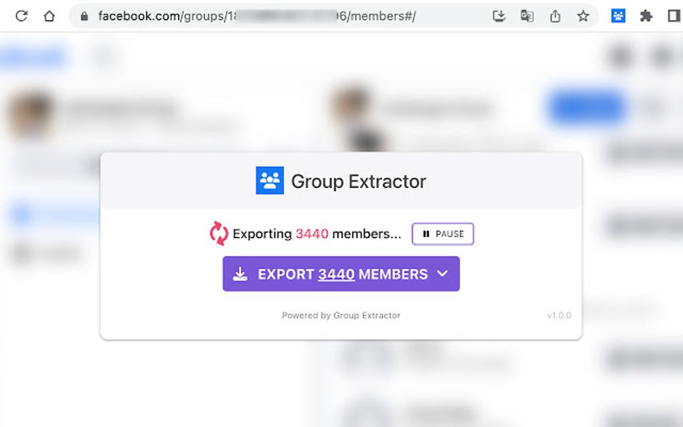Click the v1.0.0 version label

tap(559, 316)
